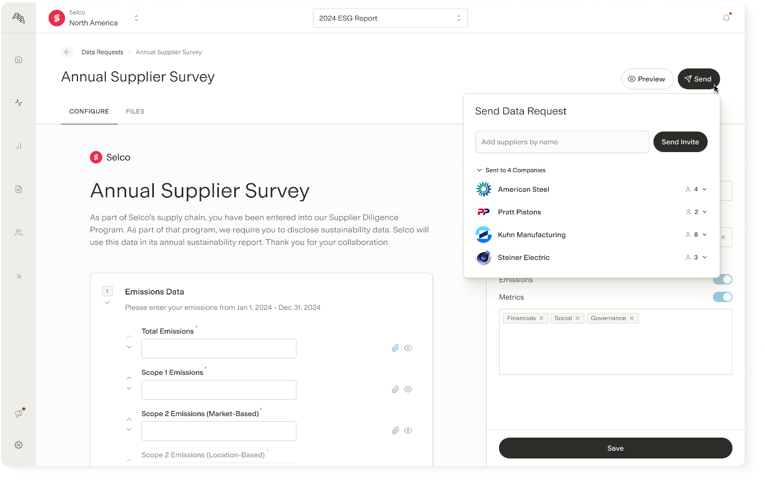Screen dimensions: 765x480
Task: Move Scope 1 Emissions field down
Action: pos(129,388)
